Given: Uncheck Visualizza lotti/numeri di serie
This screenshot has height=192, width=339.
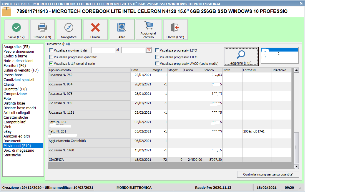Looking at the screenshot, I should 51,63.
